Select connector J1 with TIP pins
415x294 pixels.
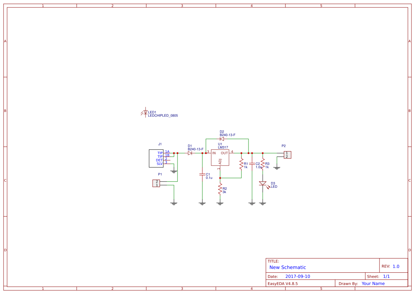156,159
